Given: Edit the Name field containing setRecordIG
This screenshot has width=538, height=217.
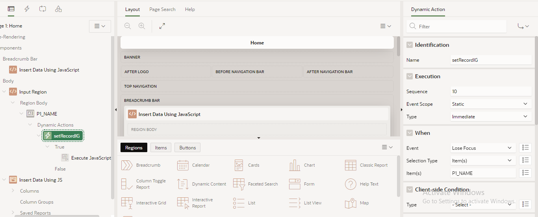Looking at the screenshot, I should click(x=491, y=60).
